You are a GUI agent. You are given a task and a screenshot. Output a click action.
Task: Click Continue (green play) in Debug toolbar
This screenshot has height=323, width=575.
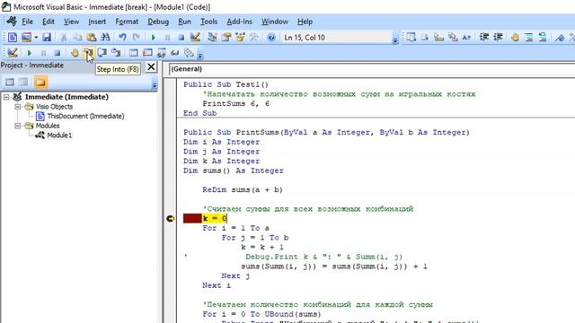(30, 53)
